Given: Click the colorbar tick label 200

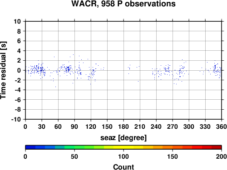Looking at the screenshot, I should 222,156.
